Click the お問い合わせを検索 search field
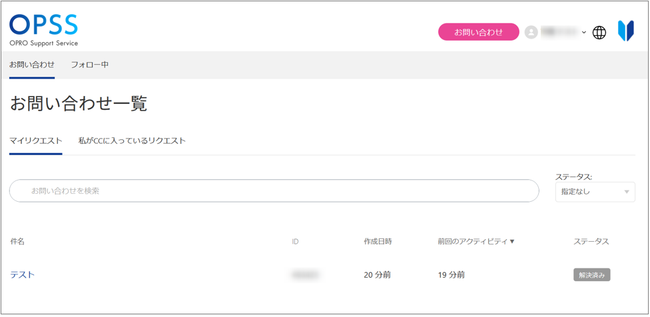The width and height of the screenshot is (650, 317). coord(274,191)
